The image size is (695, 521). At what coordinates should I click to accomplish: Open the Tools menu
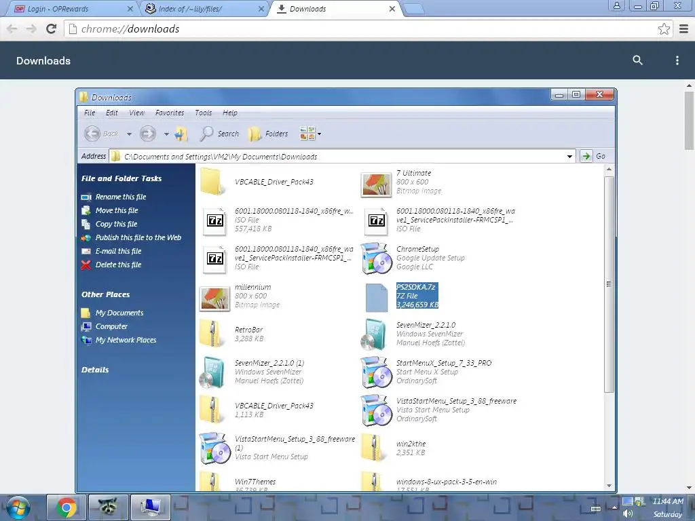[204, 113]
